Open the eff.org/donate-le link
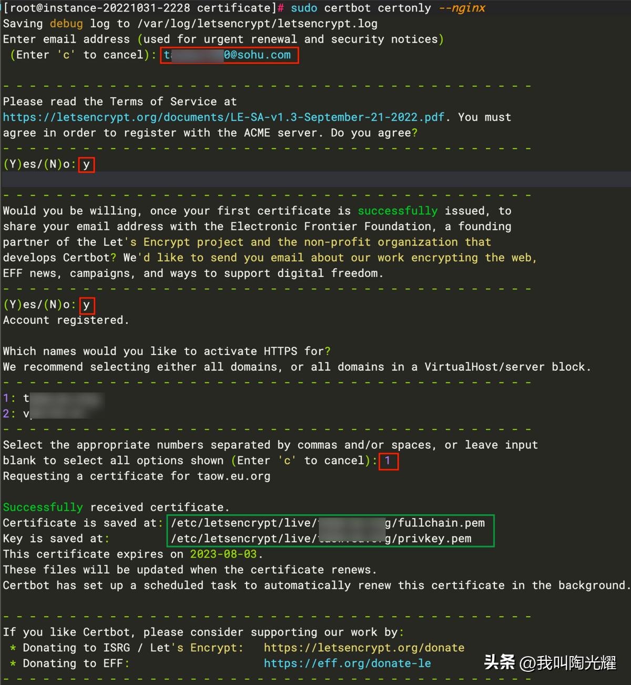The width and height of the screenshot is (631, 685). click(x=347, y=663)
